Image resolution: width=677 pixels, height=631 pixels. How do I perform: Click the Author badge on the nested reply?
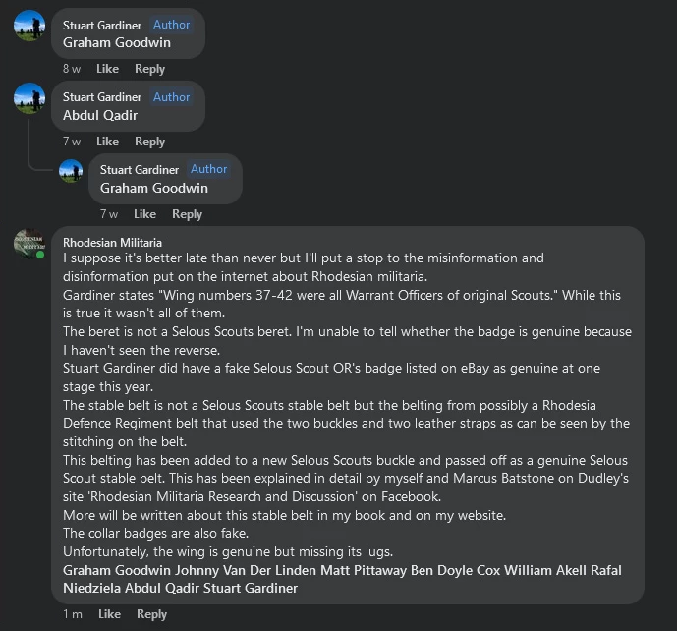coord(208,169)
